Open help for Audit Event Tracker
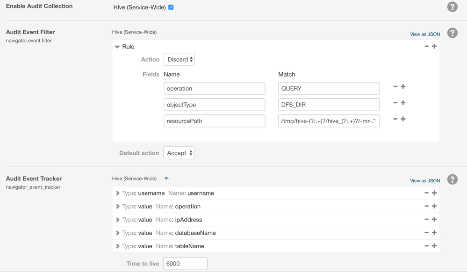 tap(452, 179)
